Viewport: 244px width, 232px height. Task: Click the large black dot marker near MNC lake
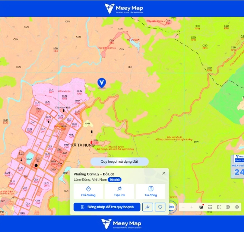pyautogui.click(x=36, y=165)
